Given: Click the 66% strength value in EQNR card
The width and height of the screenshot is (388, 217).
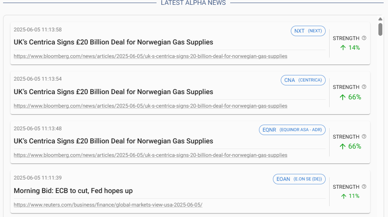Looking at the screenshot, I should click(x=354, y=146).
